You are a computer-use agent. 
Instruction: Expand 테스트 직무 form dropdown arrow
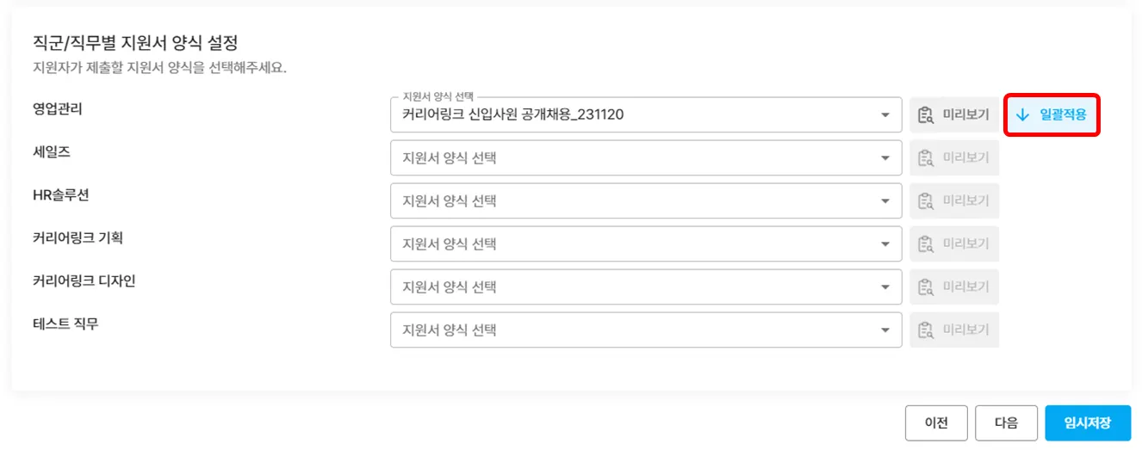(x=885, y=330)
